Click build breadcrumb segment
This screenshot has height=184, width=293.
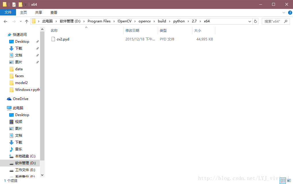click(162, 21)
